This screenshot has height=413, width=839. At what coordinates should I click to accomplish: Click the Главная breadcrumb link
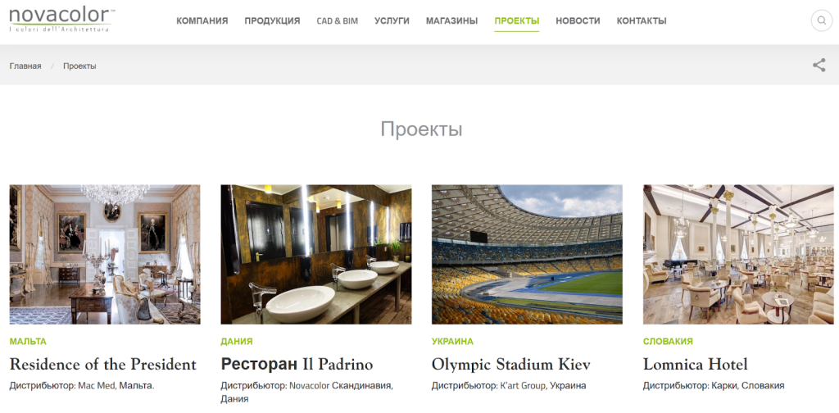tap(25, 66)
